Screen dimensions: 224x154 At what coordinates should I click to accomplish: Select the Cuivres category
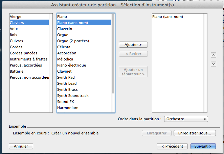(16, 41)
